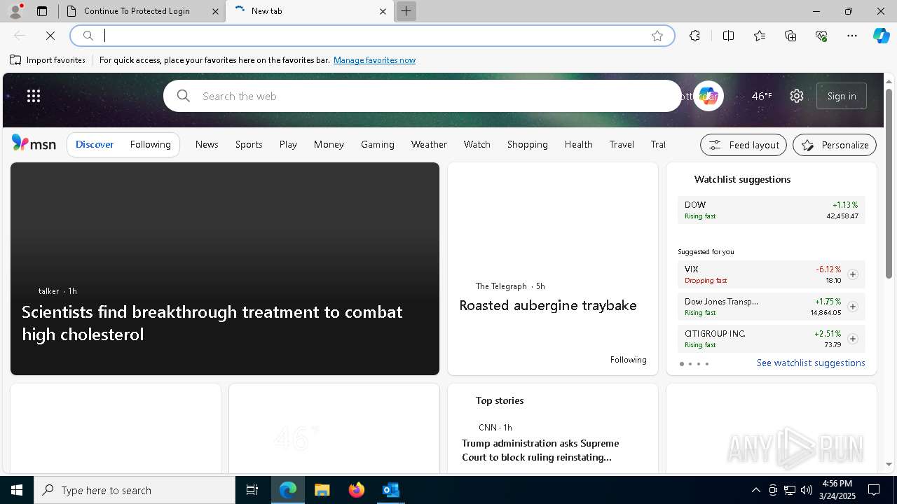Screen dimensions: 897x504
Task: Click into the browser address bar
Action: point(372,36)
